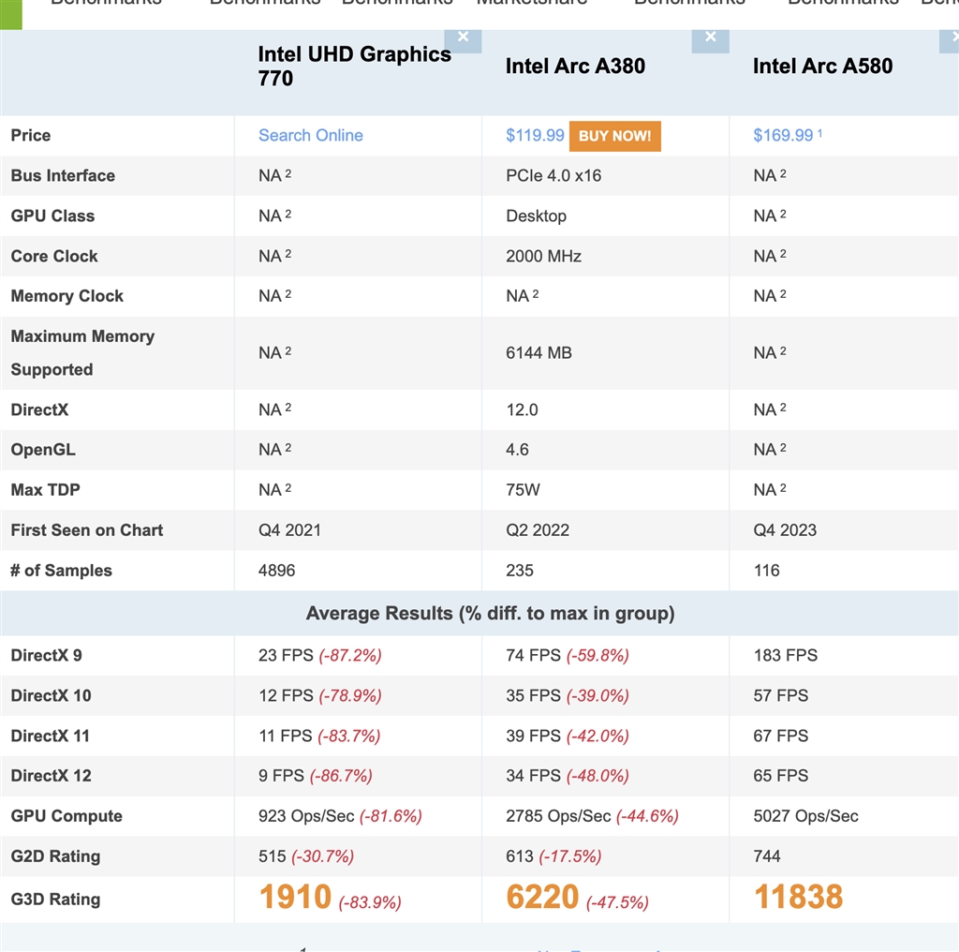959x952 pixels.
Task: Select the Intel UHD Graphics 770 heading
Action: click(354, 67)
